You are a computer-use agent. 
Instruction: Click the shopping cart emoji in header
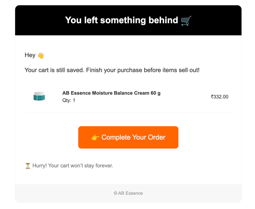click(186, 20)
